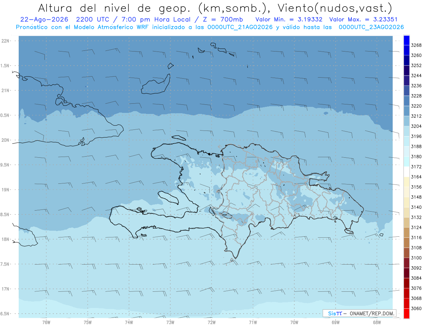
Task: Click the 'ONAMET/REP.DOM.' credit label
Action: click(372, 313)
